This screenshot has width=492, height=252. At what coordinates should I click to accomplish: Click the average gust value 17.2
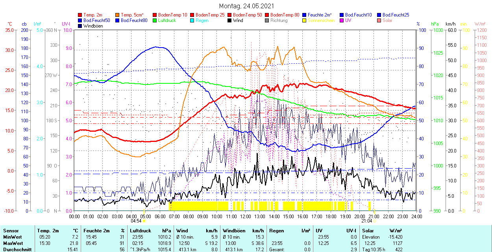click(x=259, y=249)
